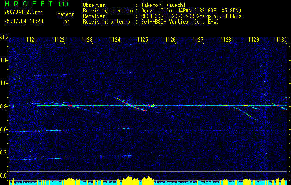Click the 1122 time marker
291x185 pixels.
pos(59,39)
